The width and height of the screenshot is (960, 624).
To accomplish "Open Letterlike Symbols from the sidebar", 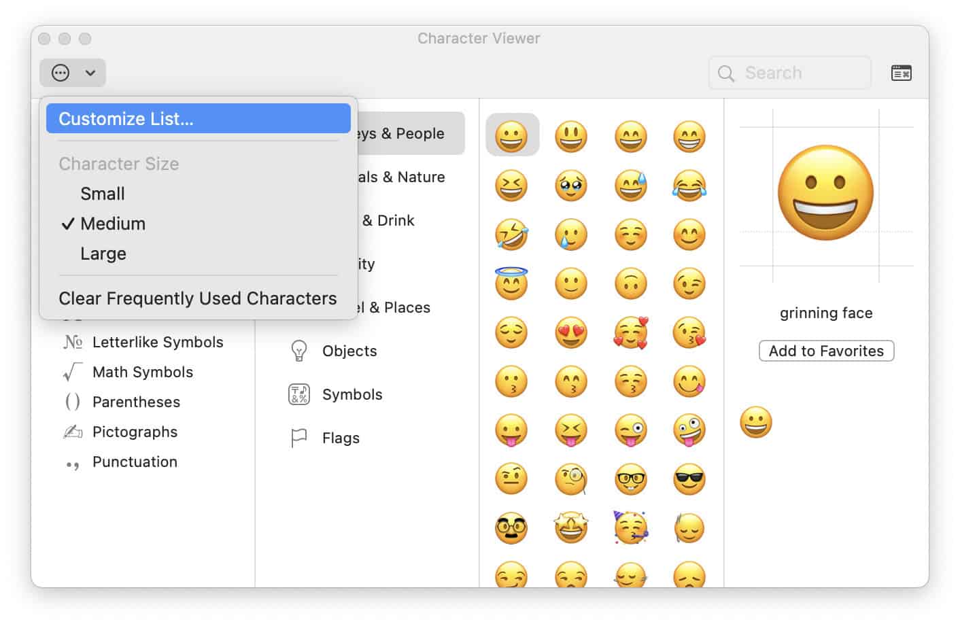I will tap(158, 342).
